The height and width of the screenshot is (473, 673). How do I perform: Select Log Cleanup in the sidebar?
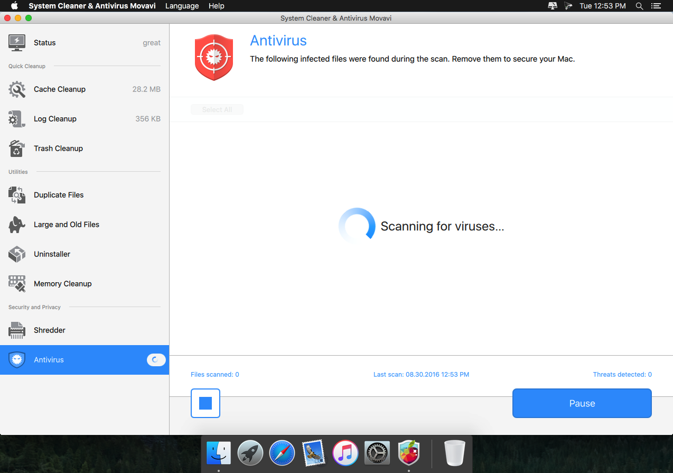click(85, 119)
